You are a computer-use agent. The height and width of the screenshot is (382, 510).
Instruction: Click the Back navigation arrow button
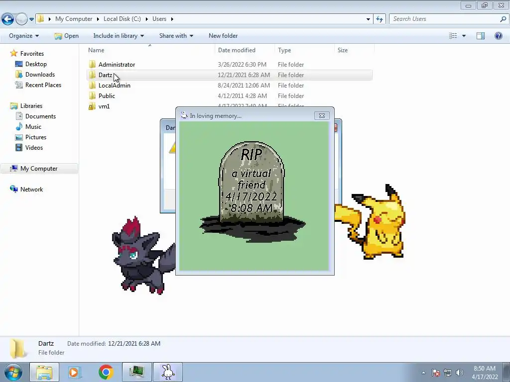8,19
